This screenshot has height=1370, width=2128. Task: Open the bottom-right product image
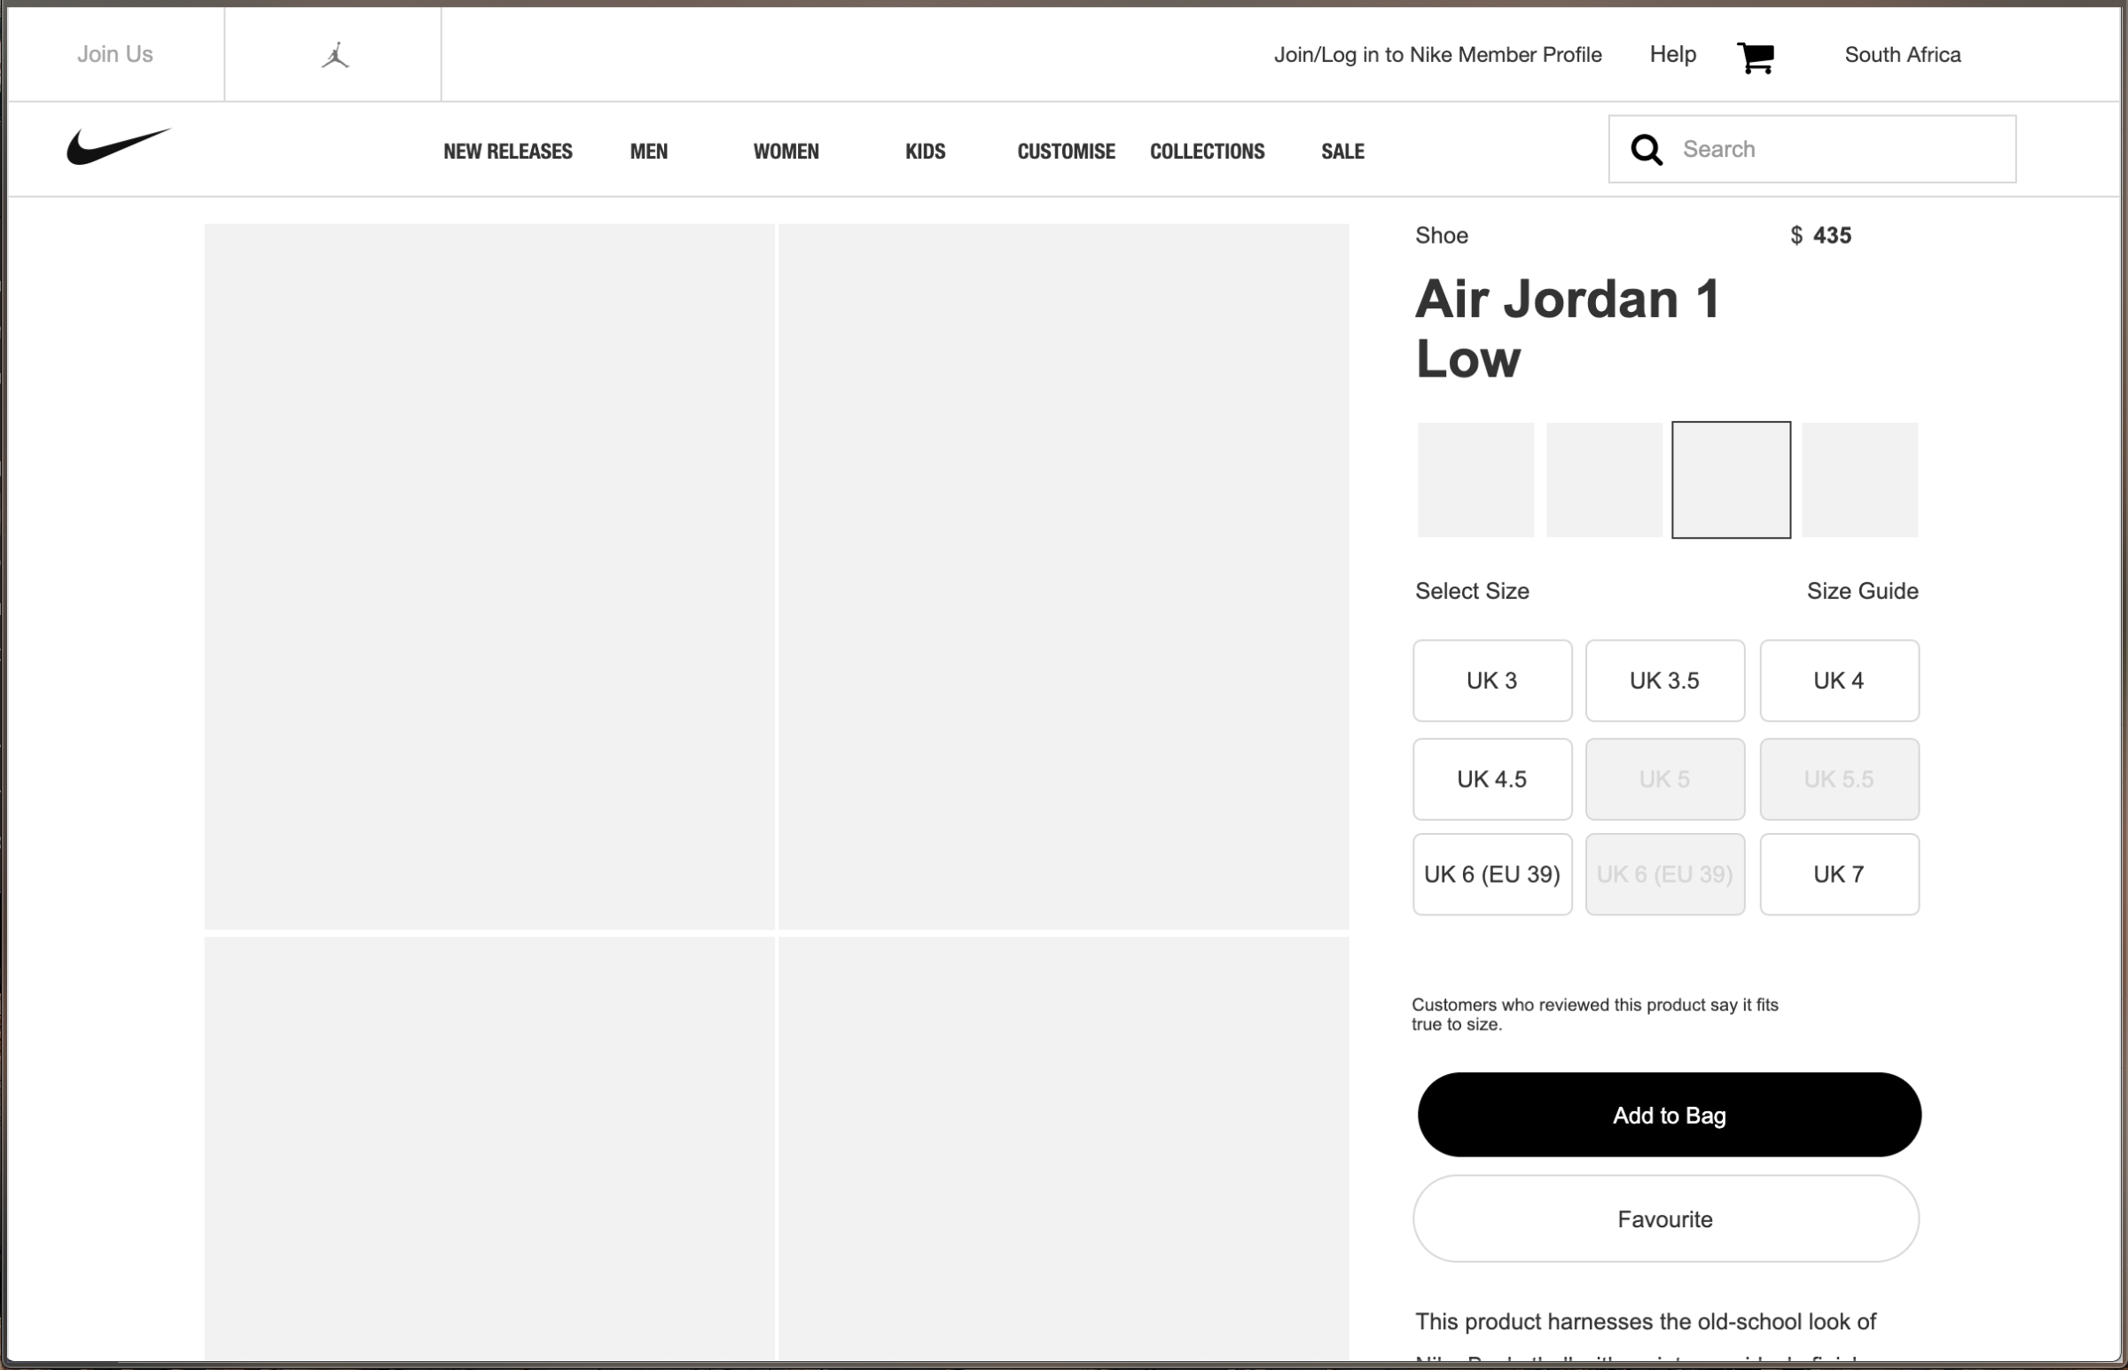(x=1063, y=1148)
